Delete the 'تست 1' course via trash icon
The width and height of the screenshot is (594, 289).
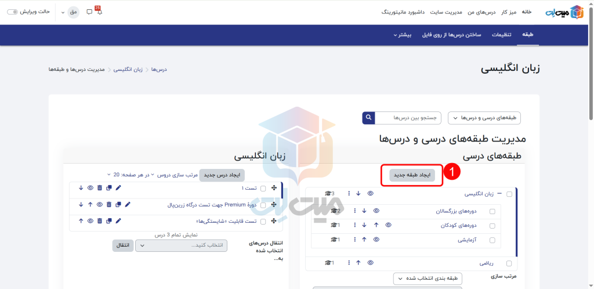100,188
